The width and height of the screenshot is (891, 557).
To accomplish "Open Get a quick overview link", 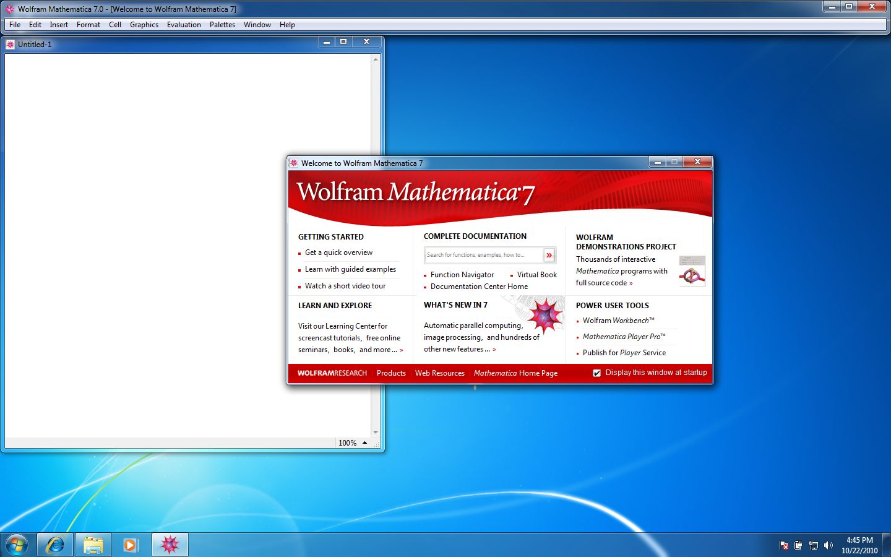I will click(x=338, y=253).
